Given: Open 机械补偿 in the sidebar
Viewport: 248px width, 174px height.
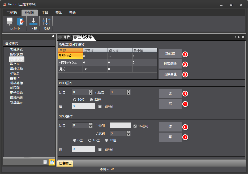Looking at the screenshot, I should click(x=16, y=83).
